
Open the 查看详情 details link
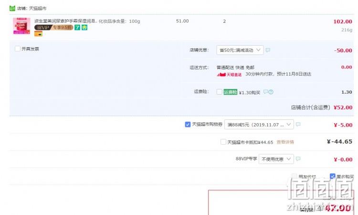pyautogui.click(x=285, y=142)
